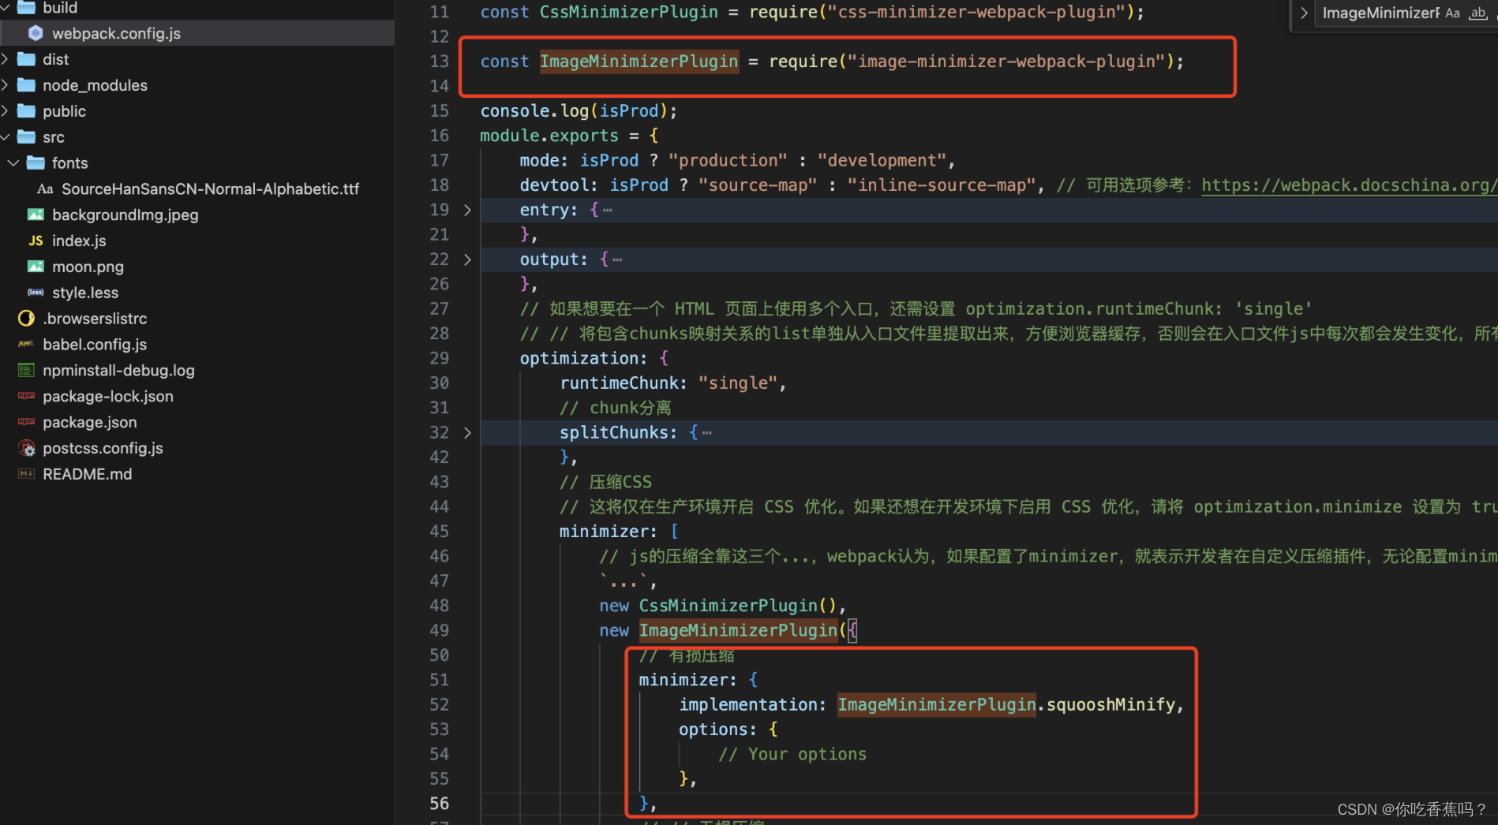This screenshot has width=1498, height=825.
Task: Open the webpack.docschina.org link on line 18
Action: [1350, 185]
